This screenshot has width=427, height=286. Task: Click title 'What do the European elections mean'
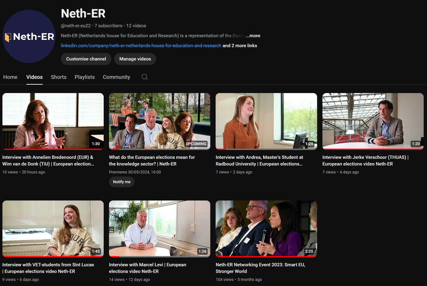(x=152, y=161)
